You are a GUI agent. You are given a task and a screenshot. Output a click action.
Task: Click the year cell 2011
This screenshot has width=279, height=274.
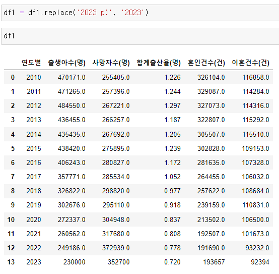click(x=34, y=92)
